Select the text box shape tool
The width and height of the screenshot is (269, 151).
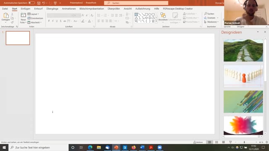point(136,14)
